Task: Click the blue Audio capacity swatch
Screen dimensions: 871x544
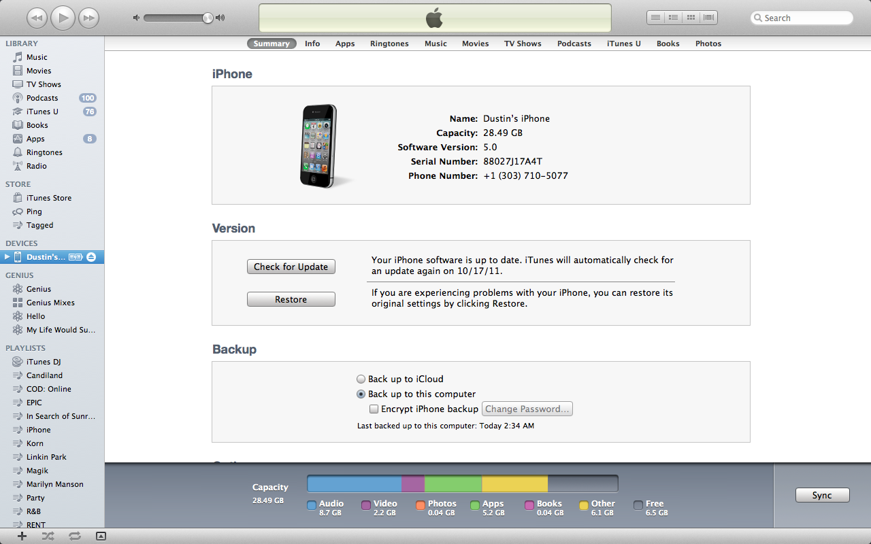Action: [x=312, y=505]
